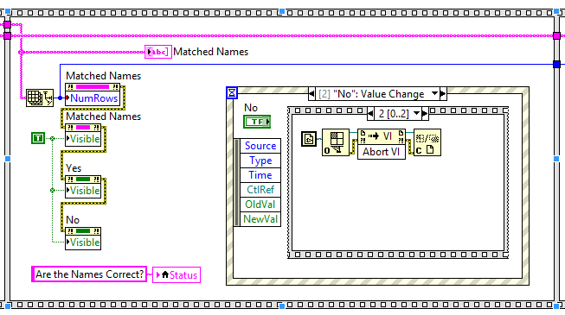Go to previous event case
Image resolution: width=565 pixels, height=315 pixels.
coord(311,94)
